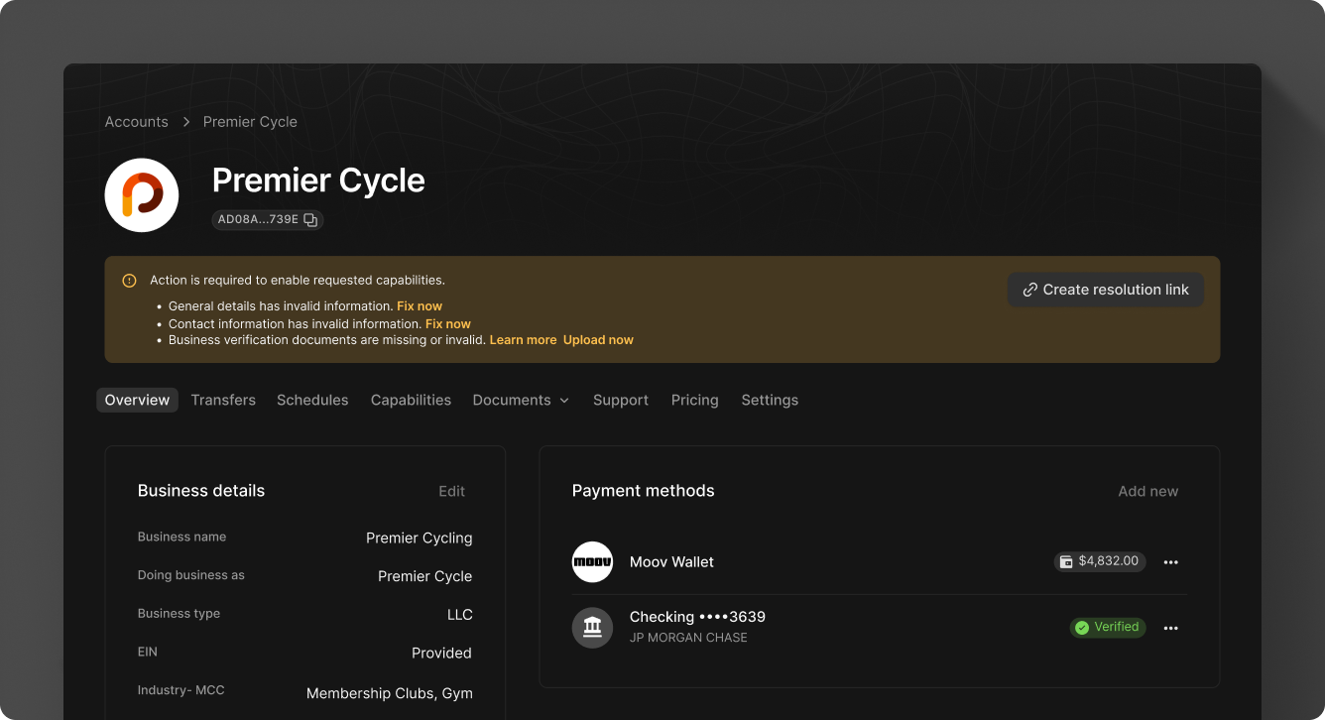Screen dimensions: 1325x720
Task: Click the Moov Wallet logo icon
Action: tap(592, 562)
